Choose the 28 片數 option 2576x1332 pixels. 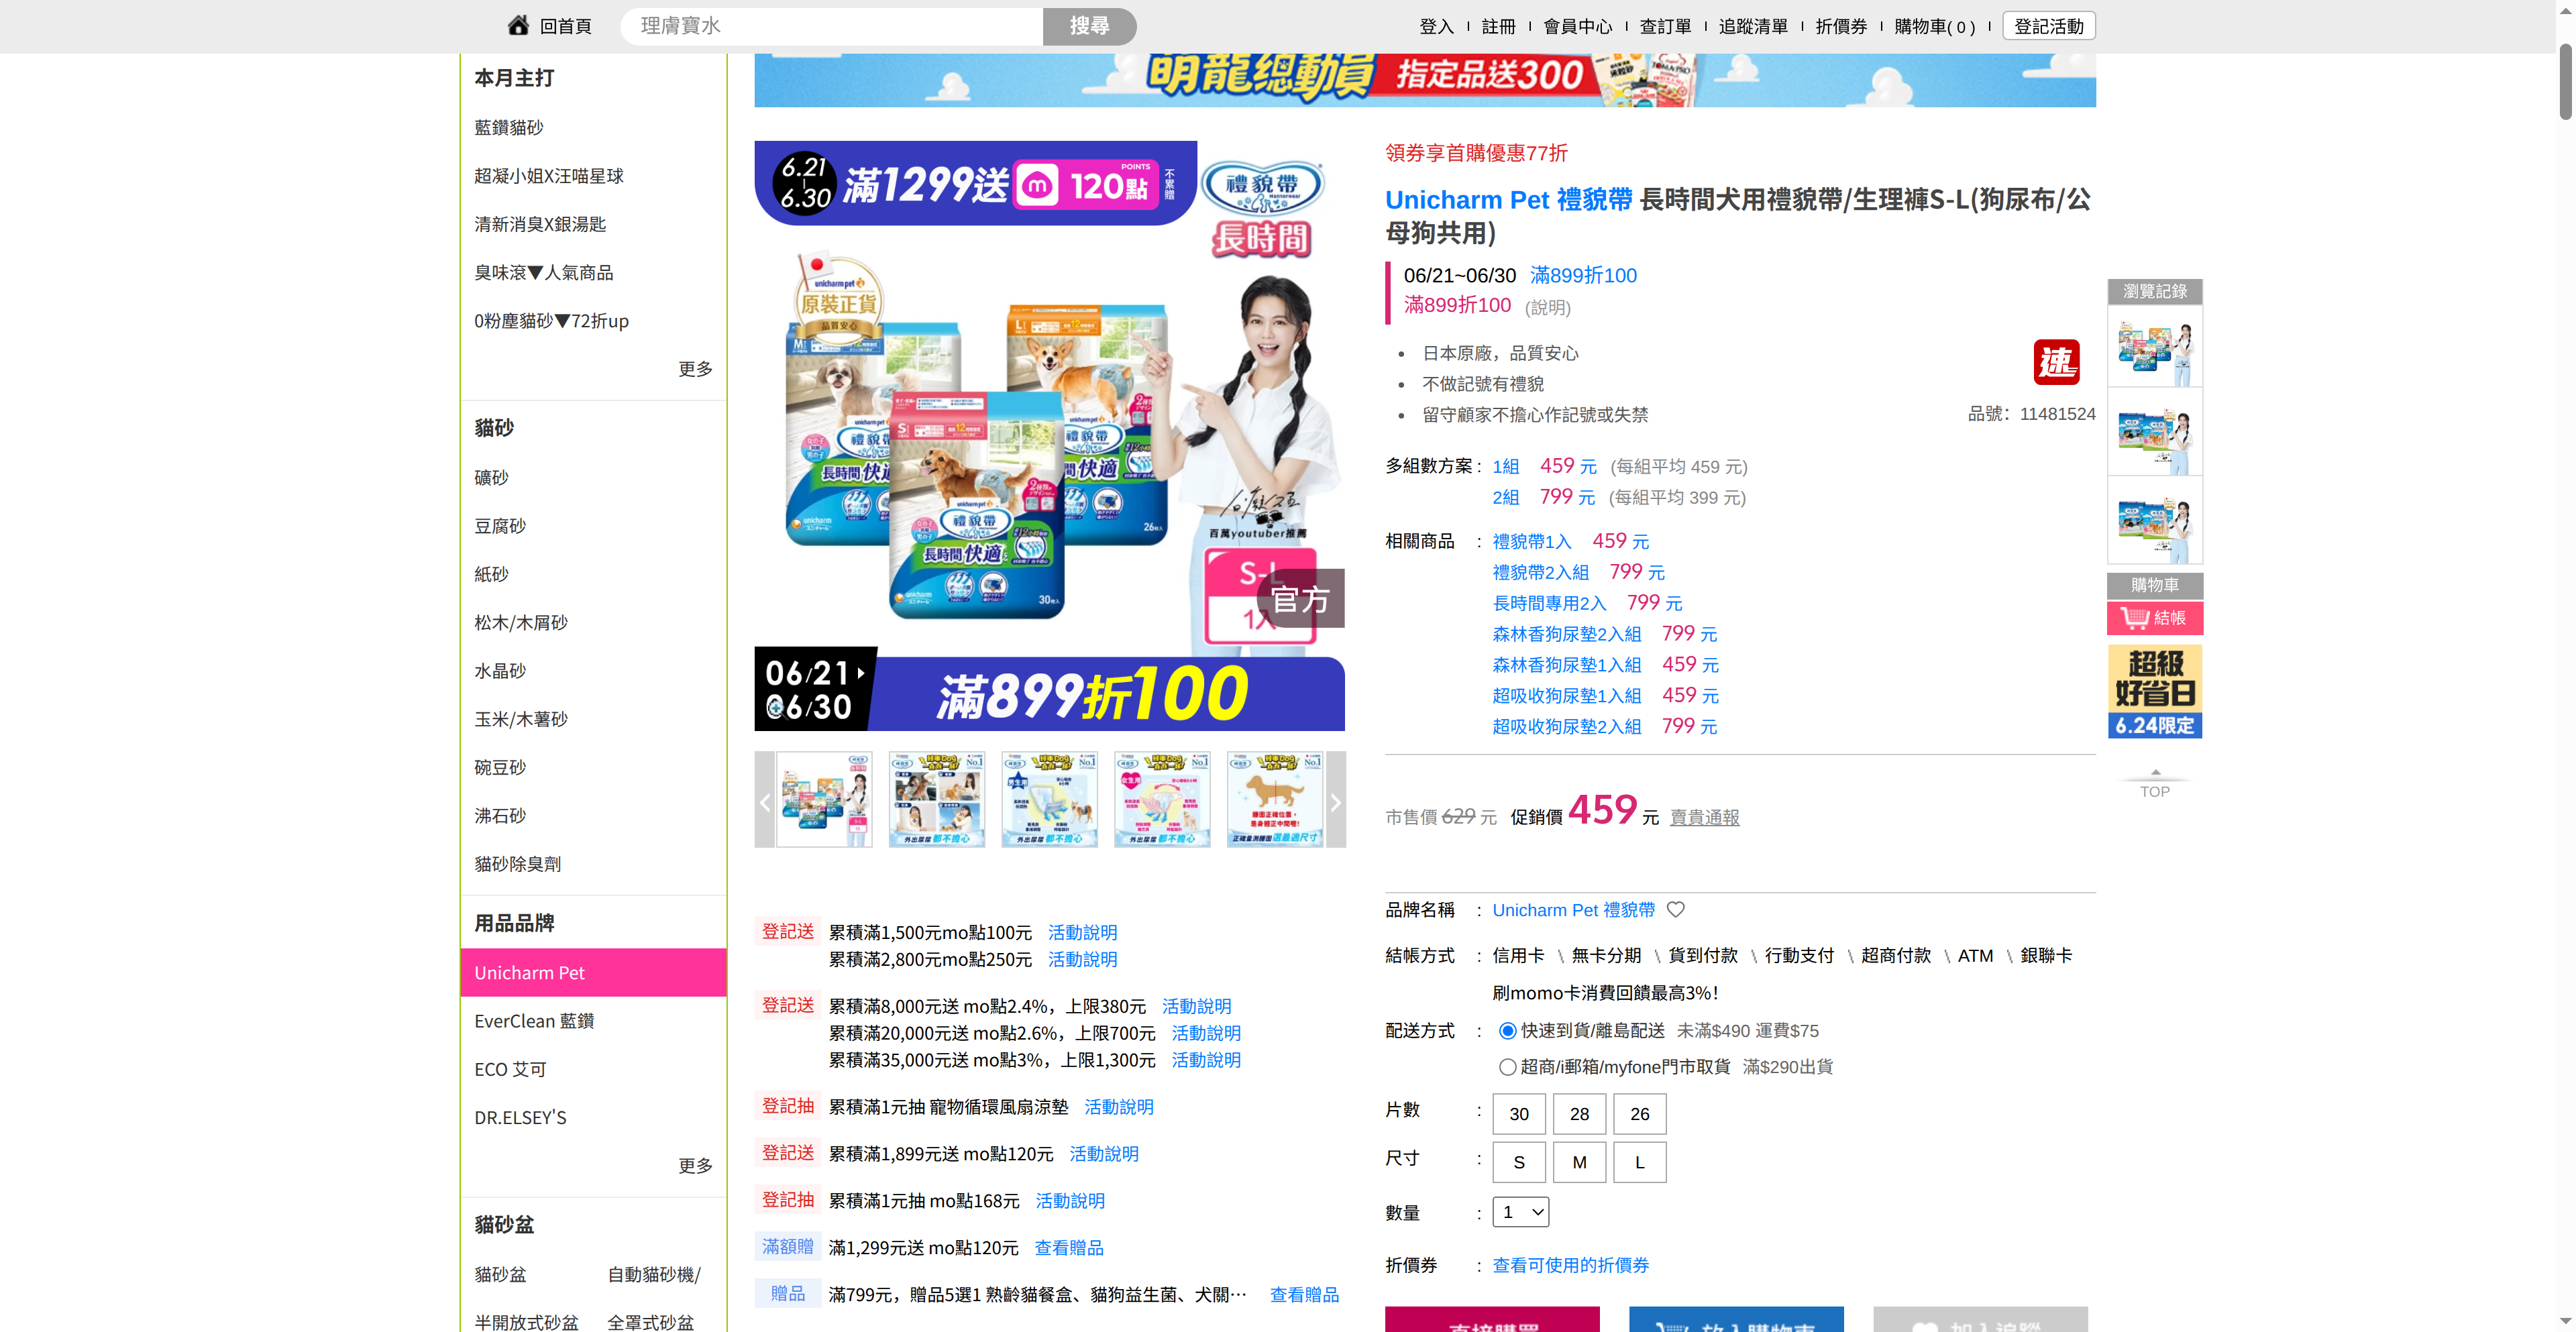point(1579,1113)
